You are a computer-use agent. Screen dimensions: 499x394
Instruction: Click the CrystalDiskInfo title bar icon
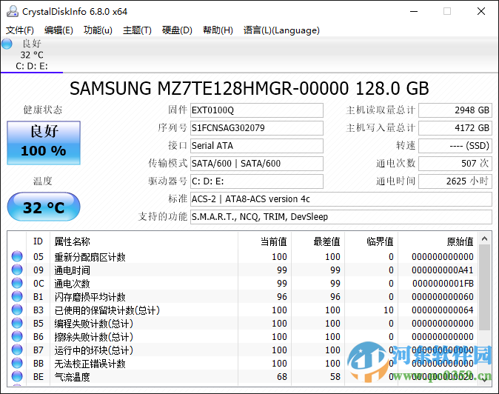13,11
